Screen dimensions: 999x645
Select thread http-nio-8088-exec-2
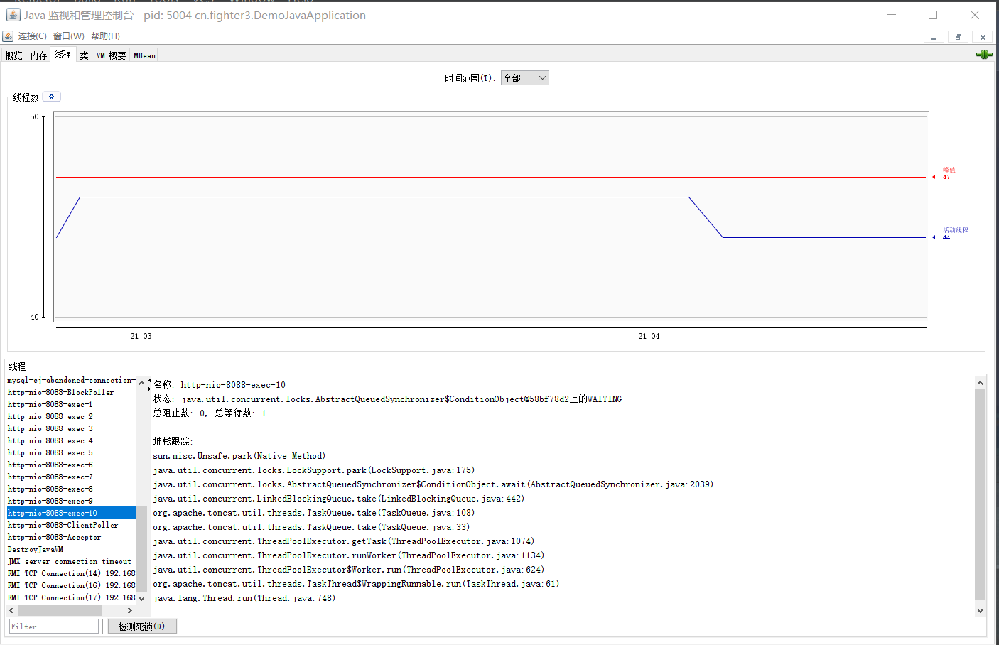click(71, 416)
